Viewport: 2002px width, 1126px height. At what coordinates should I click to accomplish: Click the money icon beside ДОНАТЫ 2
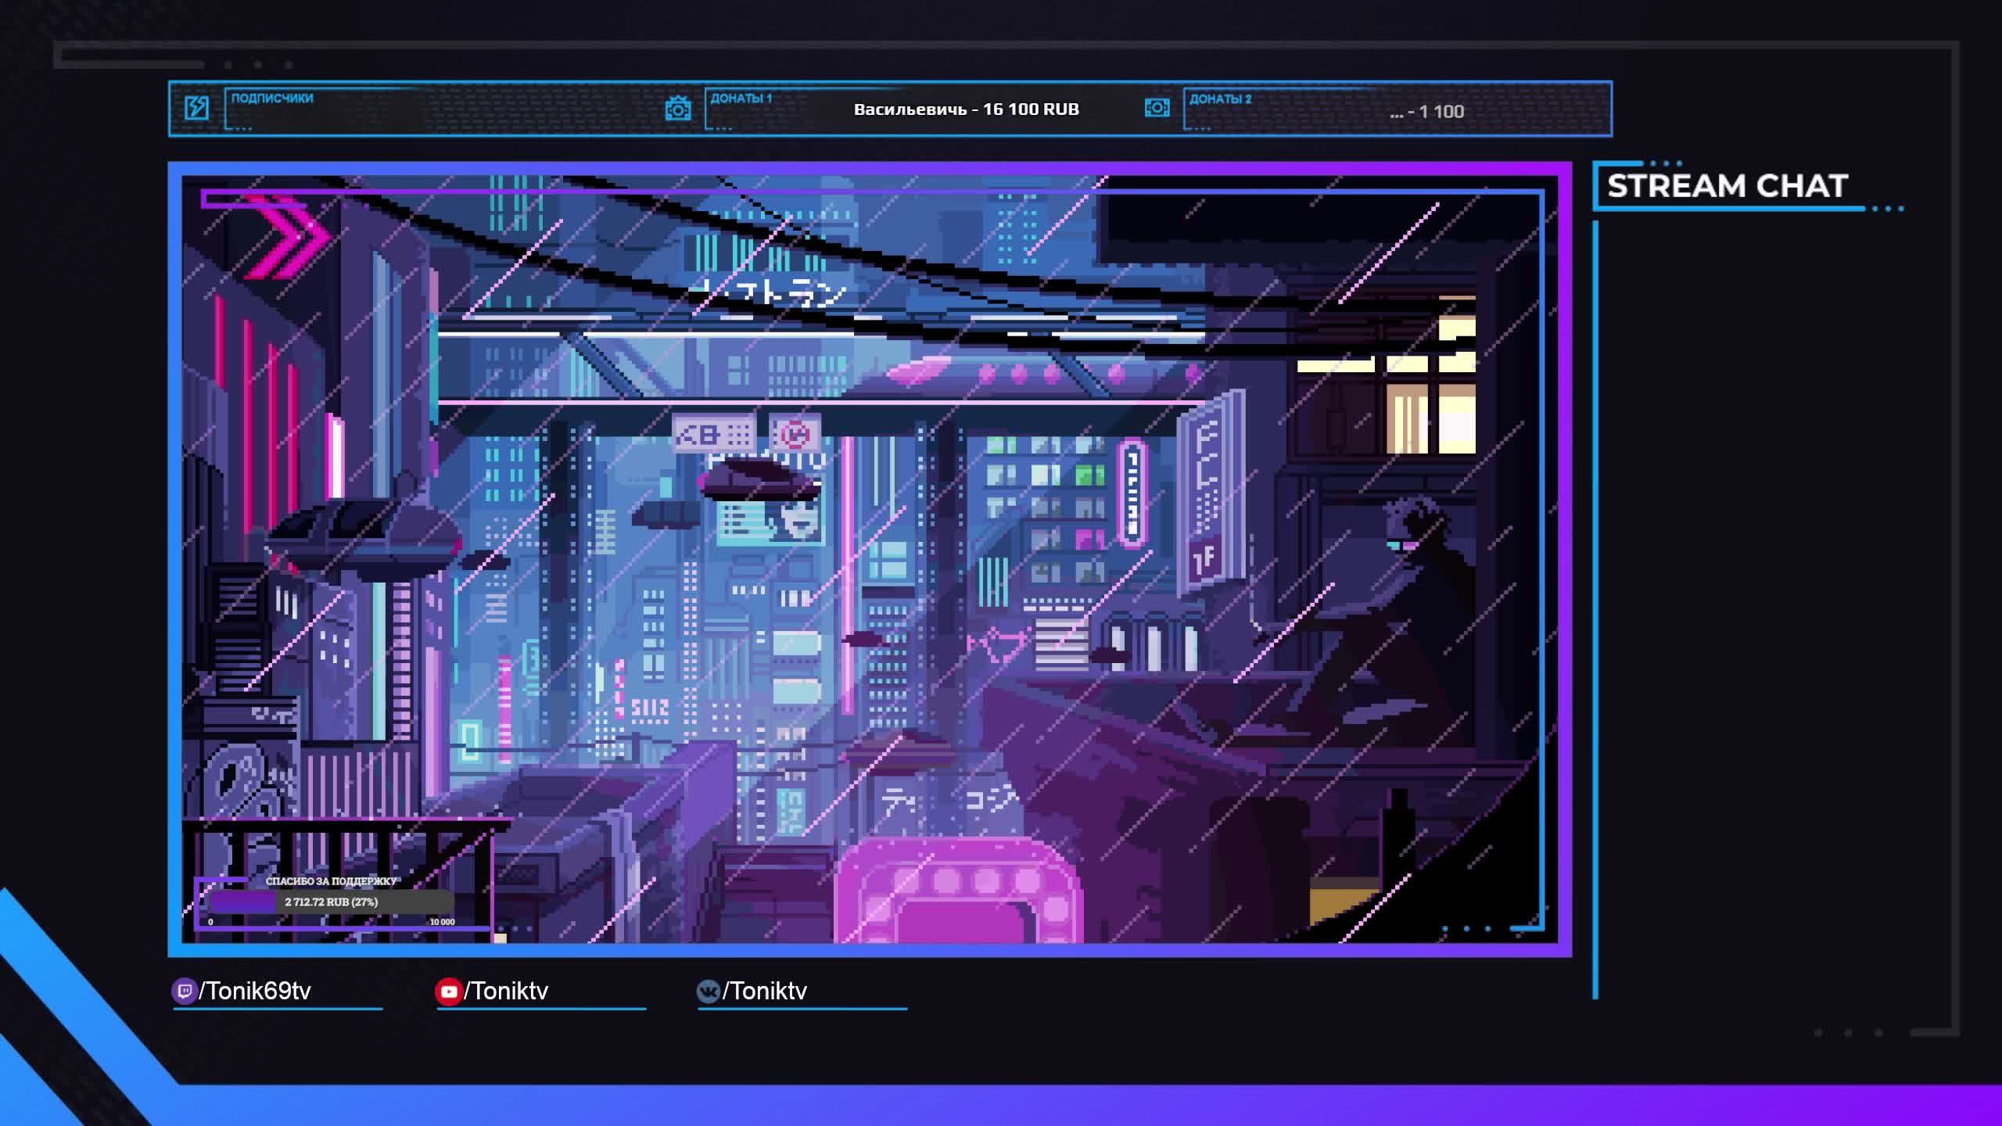click(x=1157, y=107)
